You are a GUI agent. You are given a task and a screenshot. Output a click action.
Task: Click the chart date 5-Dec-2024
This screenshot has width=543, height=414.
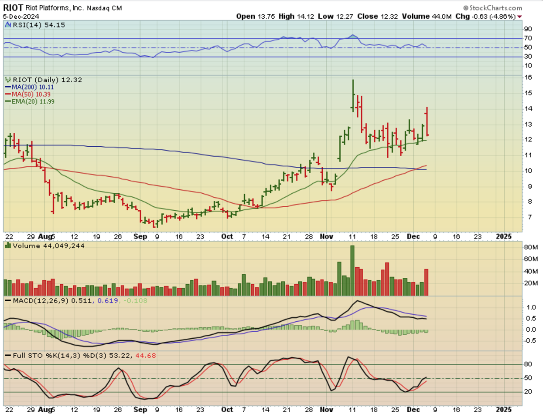[x=20, y=17]
